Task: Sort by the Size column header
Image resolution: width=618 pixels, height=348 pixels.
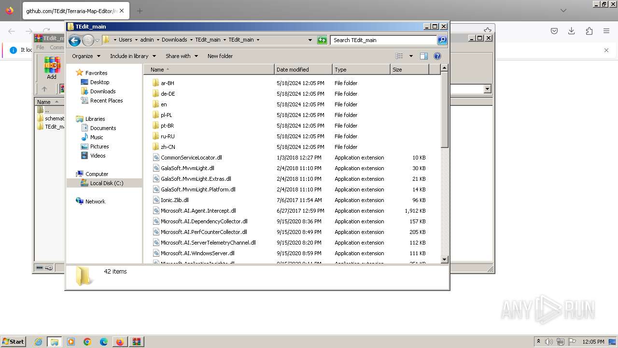Action: click(409, 70)
